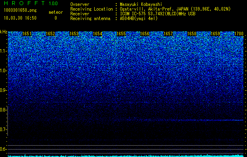Image resolution: width=247 pixels, height=157 pixels.
Task: Click the 1700 time marker
Action: point(239,34)
